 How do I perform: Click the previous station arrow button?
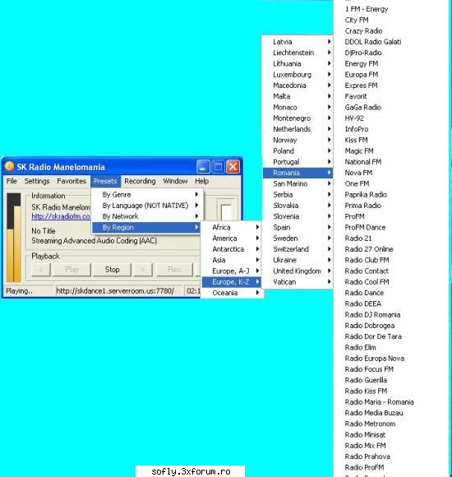41,270
